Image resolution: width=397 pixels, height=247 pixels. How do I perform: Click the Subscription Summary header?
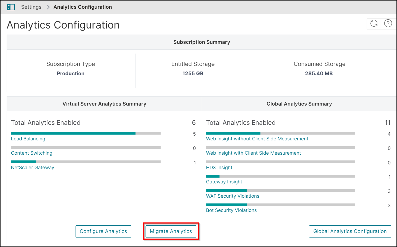(202, 42)
